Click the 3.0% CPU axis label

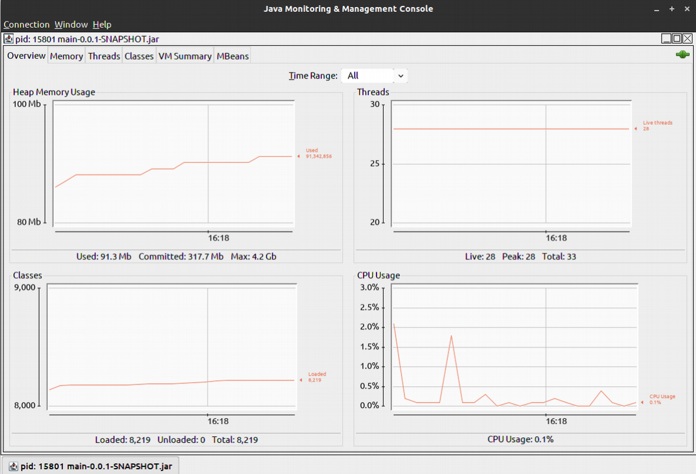369,287
